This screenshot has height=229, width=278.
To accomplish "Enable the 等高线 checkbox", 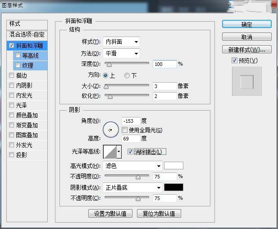I will point(18,56).
